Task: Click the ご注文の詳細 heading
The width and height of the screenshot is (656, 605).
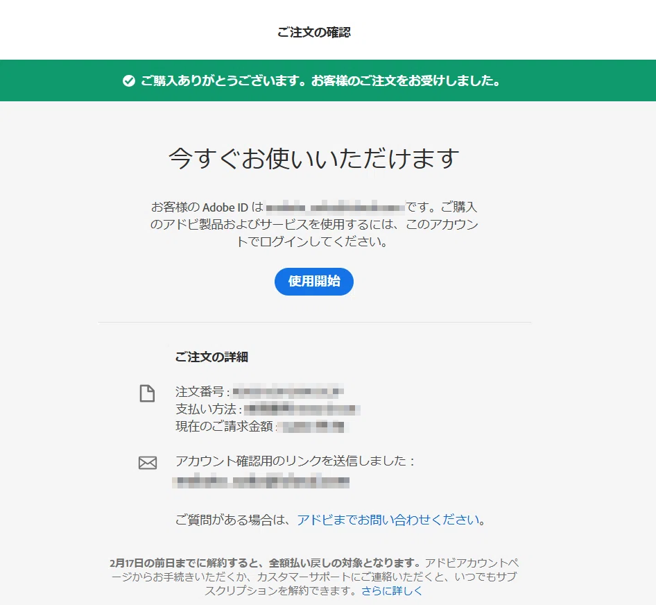Action: (x=212, y=357)
